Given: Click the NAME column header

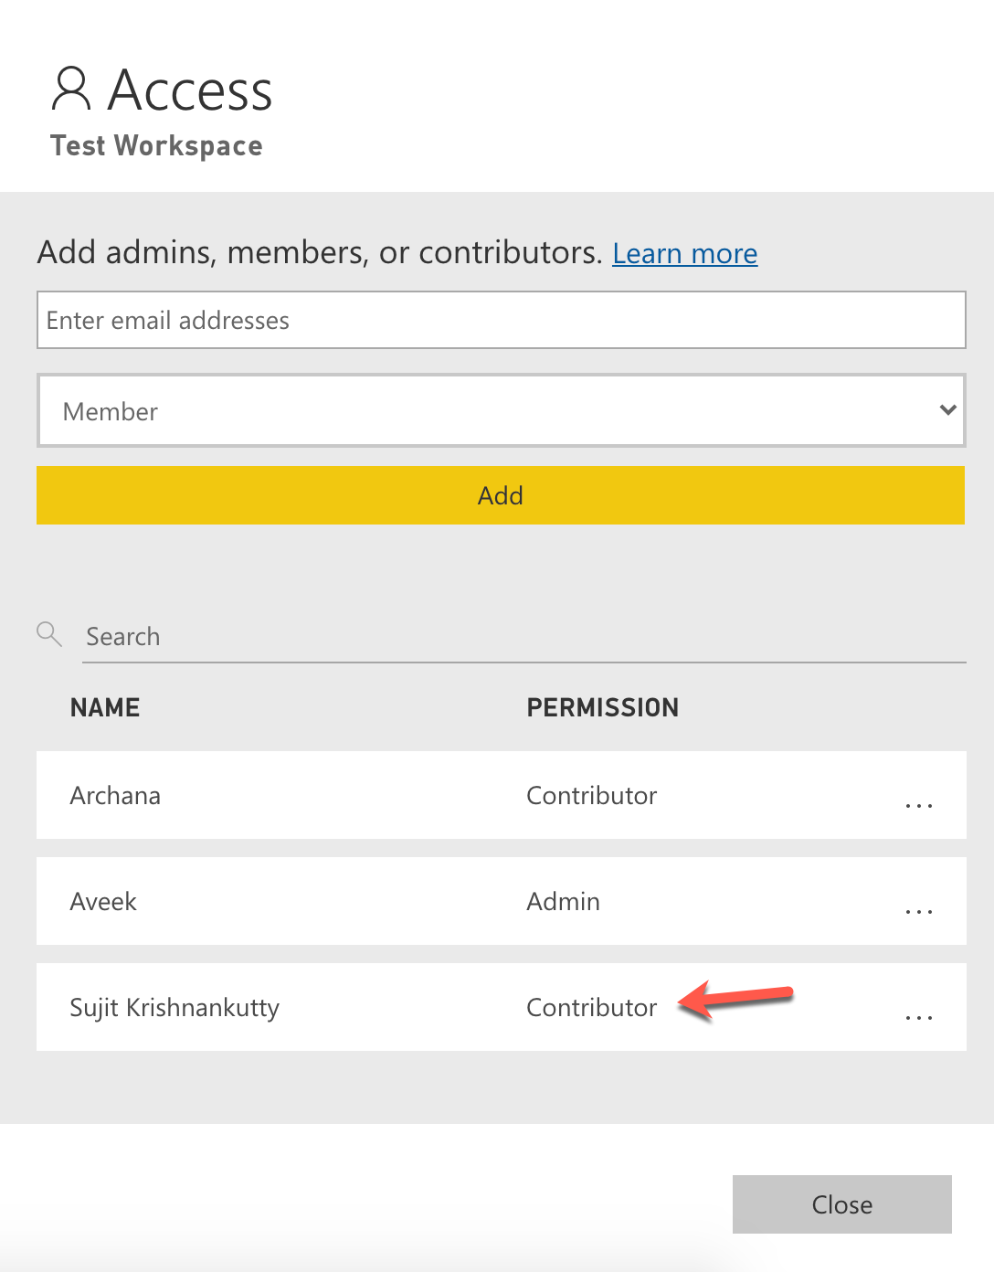Looking at the screenshot, I should 105,707.
